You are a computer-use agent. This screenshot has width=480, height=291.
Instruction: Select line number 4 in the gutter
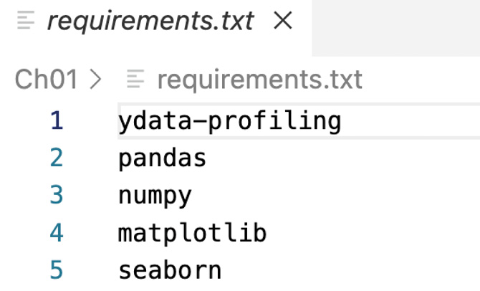coord(57,233)
